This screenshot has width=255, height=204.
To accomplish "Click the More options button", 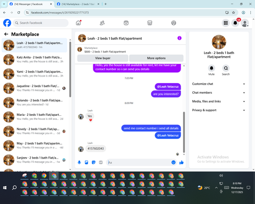I will click(x=156, y=58).
